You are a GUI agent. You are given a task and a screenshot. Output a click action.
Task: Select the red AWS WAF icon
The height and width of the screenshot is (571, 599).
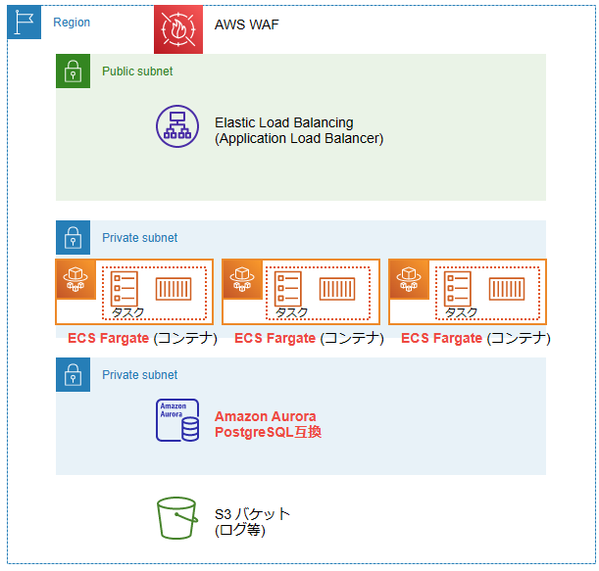[178, 29]
